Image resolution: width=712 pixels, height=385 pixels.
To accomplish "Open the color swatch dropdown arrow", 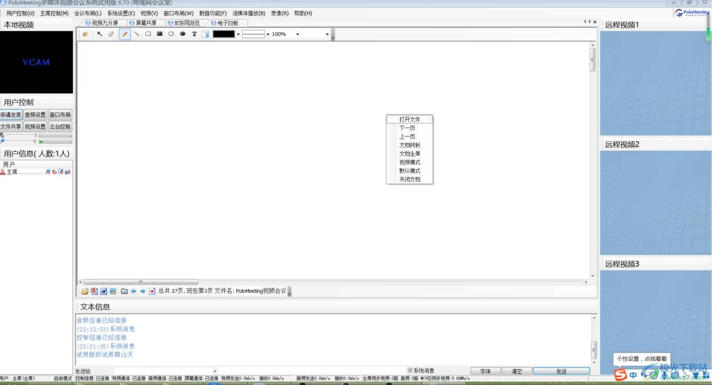I will (x=239, y=34).
